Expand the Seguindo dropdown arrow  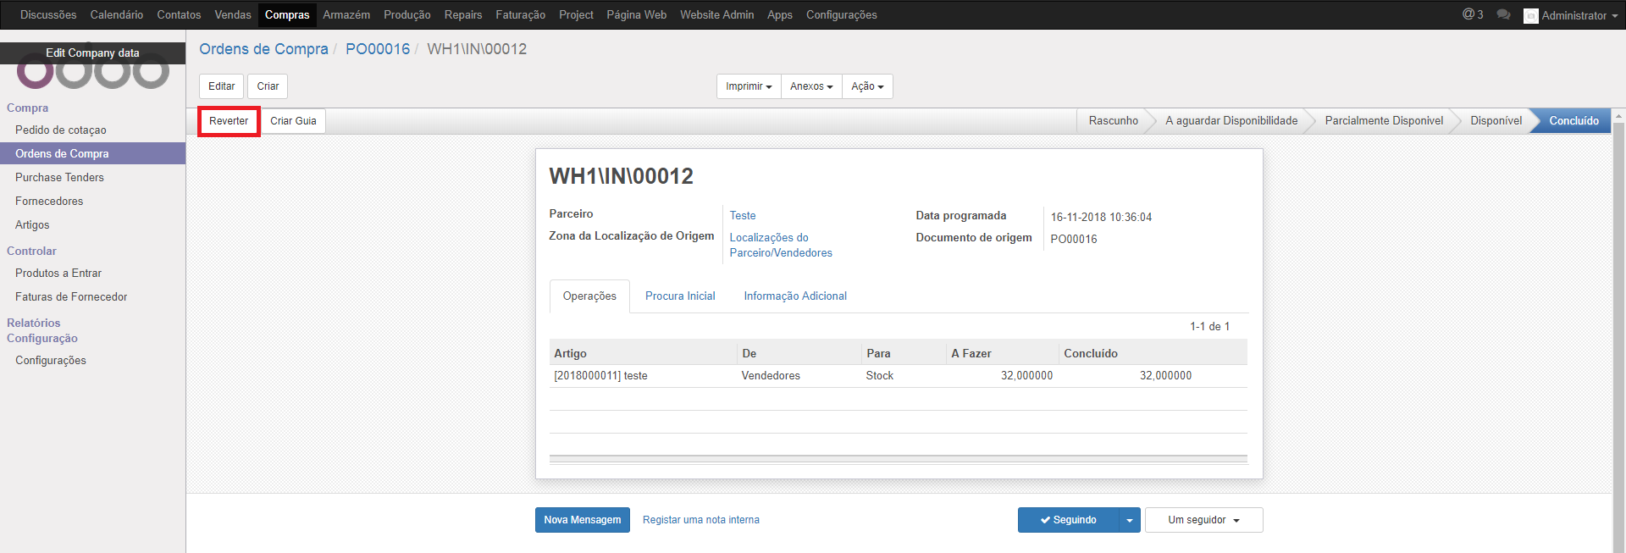[x=1130, y=520]
